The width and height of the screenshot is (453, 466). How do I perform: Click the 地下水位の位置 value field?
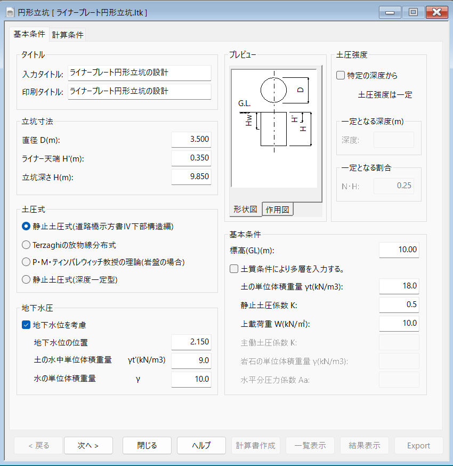pos(191,342)
